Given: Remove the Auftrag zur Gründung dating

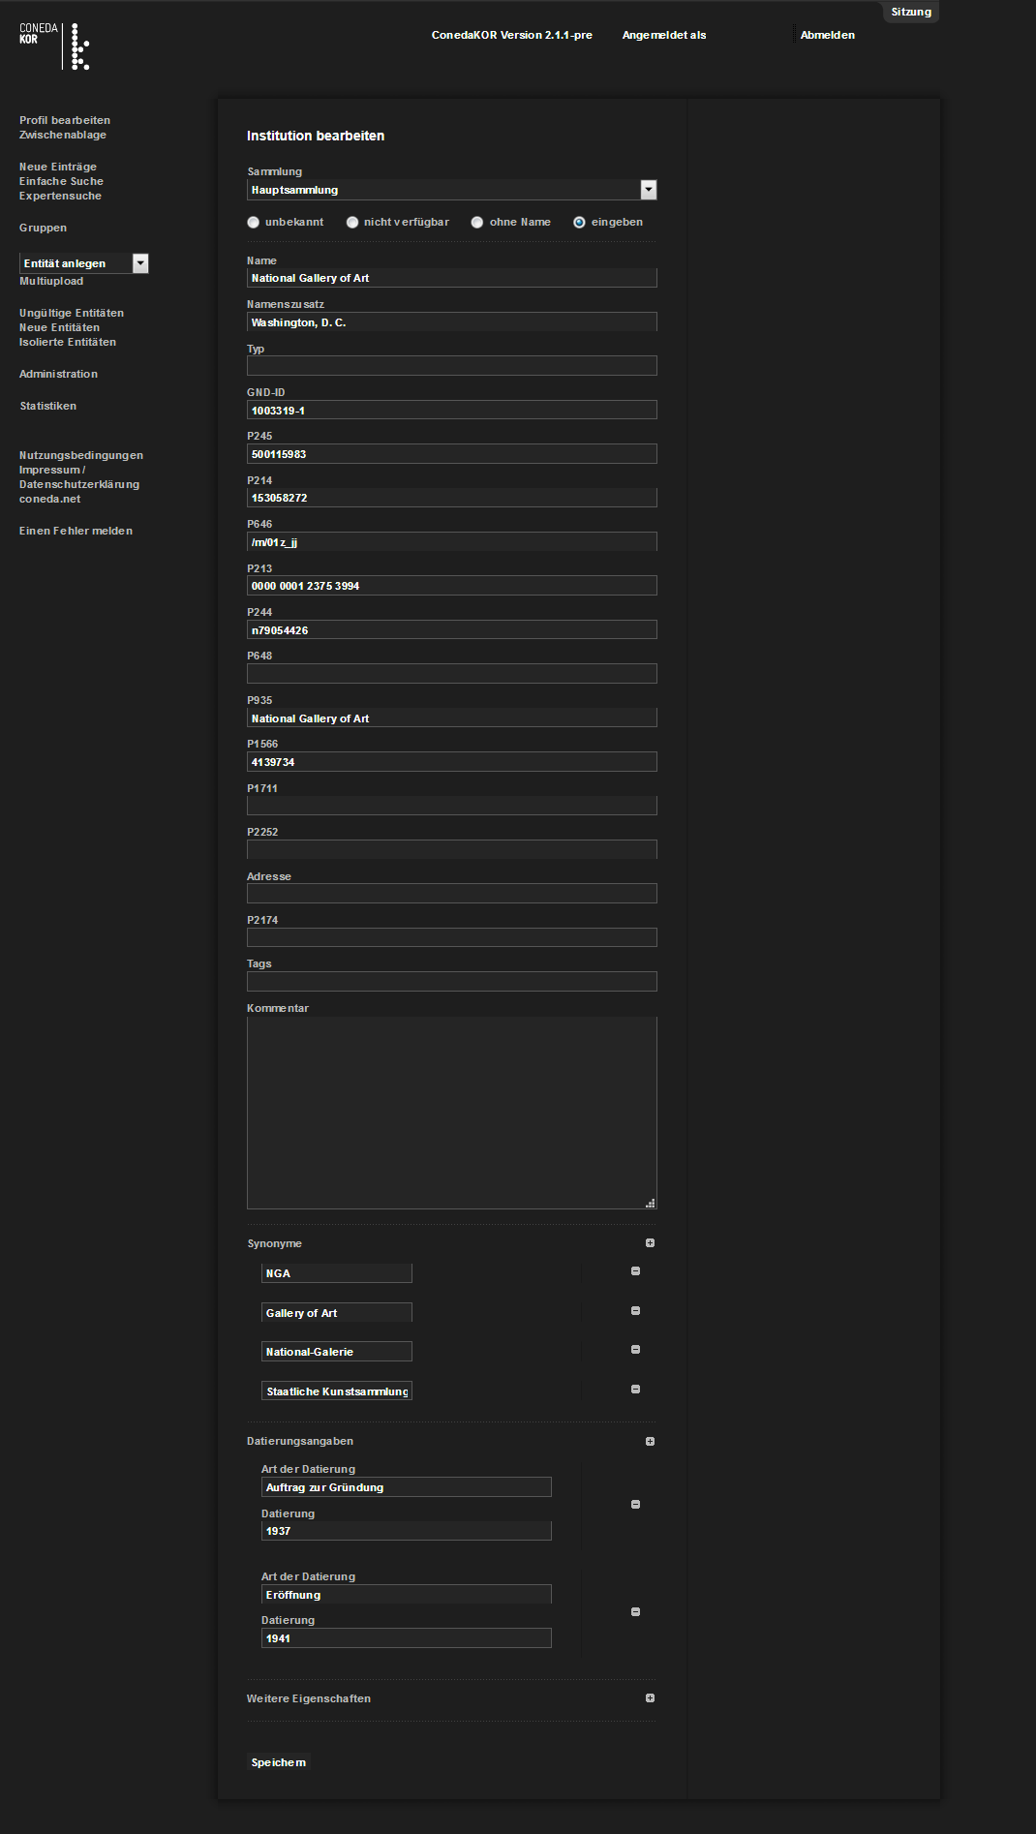Looking at the screenshot, I should [x=635, y=1505].
